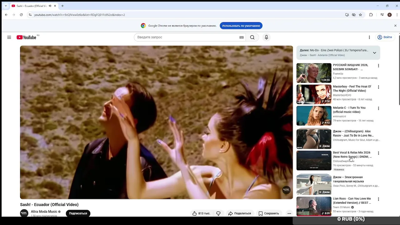Screen dimensions: 400x225
Task: Dismiss the default browser notification bar
Action: 395,26
